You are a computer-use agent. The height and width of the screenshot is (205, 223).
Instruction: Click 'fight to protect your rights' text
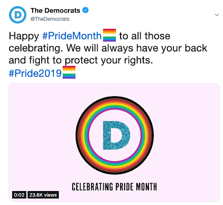pyautogui.click(x=91, y=60)
